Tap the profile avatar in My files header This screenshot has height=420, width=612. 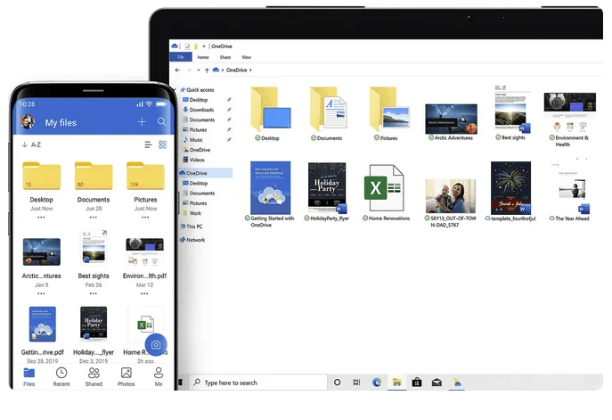click(28, 122)
